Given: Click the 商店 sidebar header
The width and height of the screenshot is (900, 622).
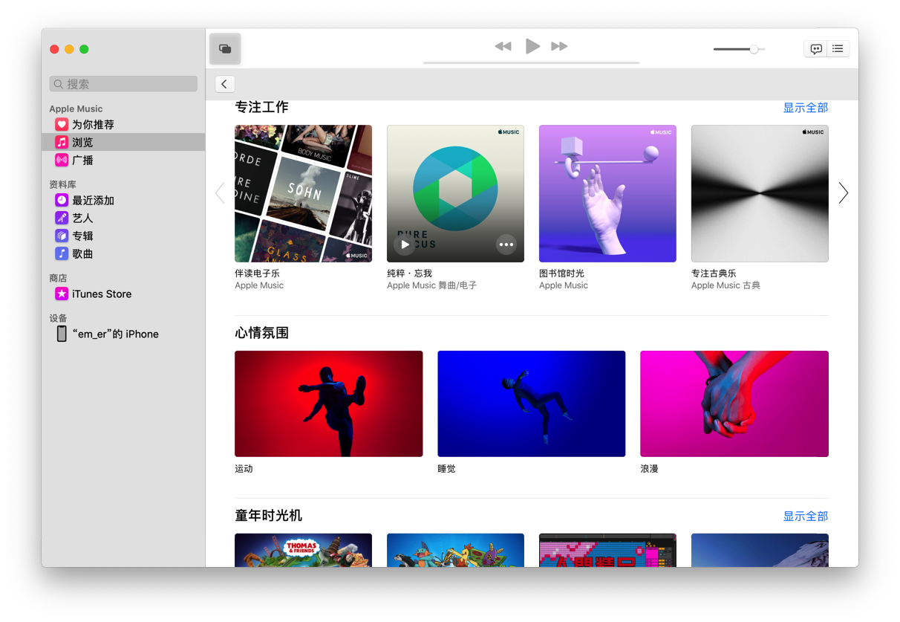Looking at the screenshot, I should pos(58,278).
